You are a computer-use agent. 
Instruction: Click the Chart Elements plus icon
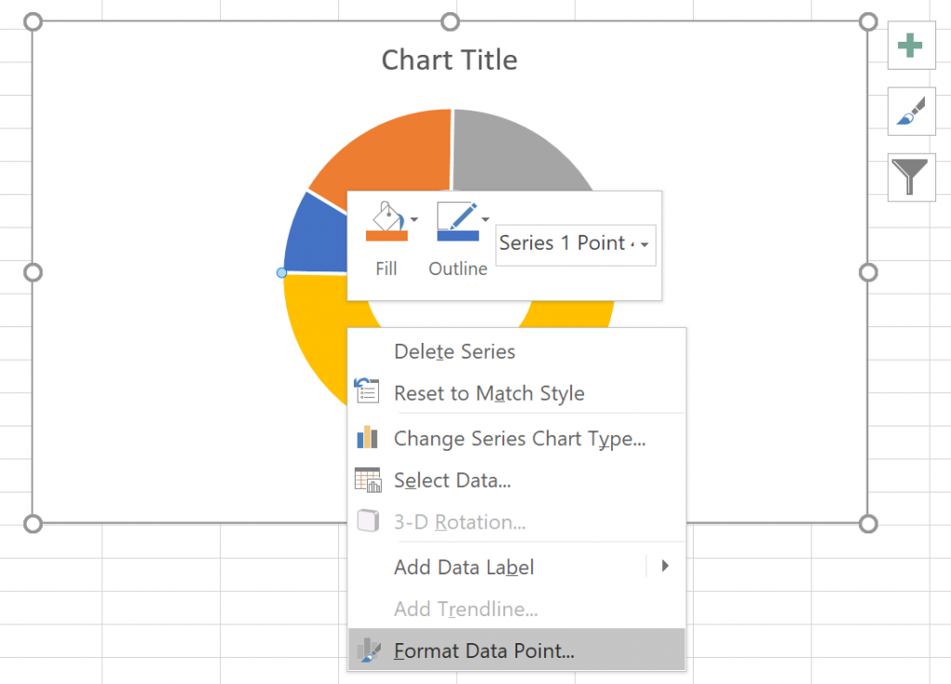(x=911, y=46)
